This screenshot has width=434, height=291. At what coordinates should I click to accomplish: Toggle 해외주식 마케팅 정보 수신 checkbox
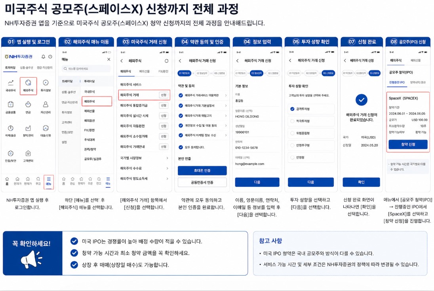click(181, 135)
